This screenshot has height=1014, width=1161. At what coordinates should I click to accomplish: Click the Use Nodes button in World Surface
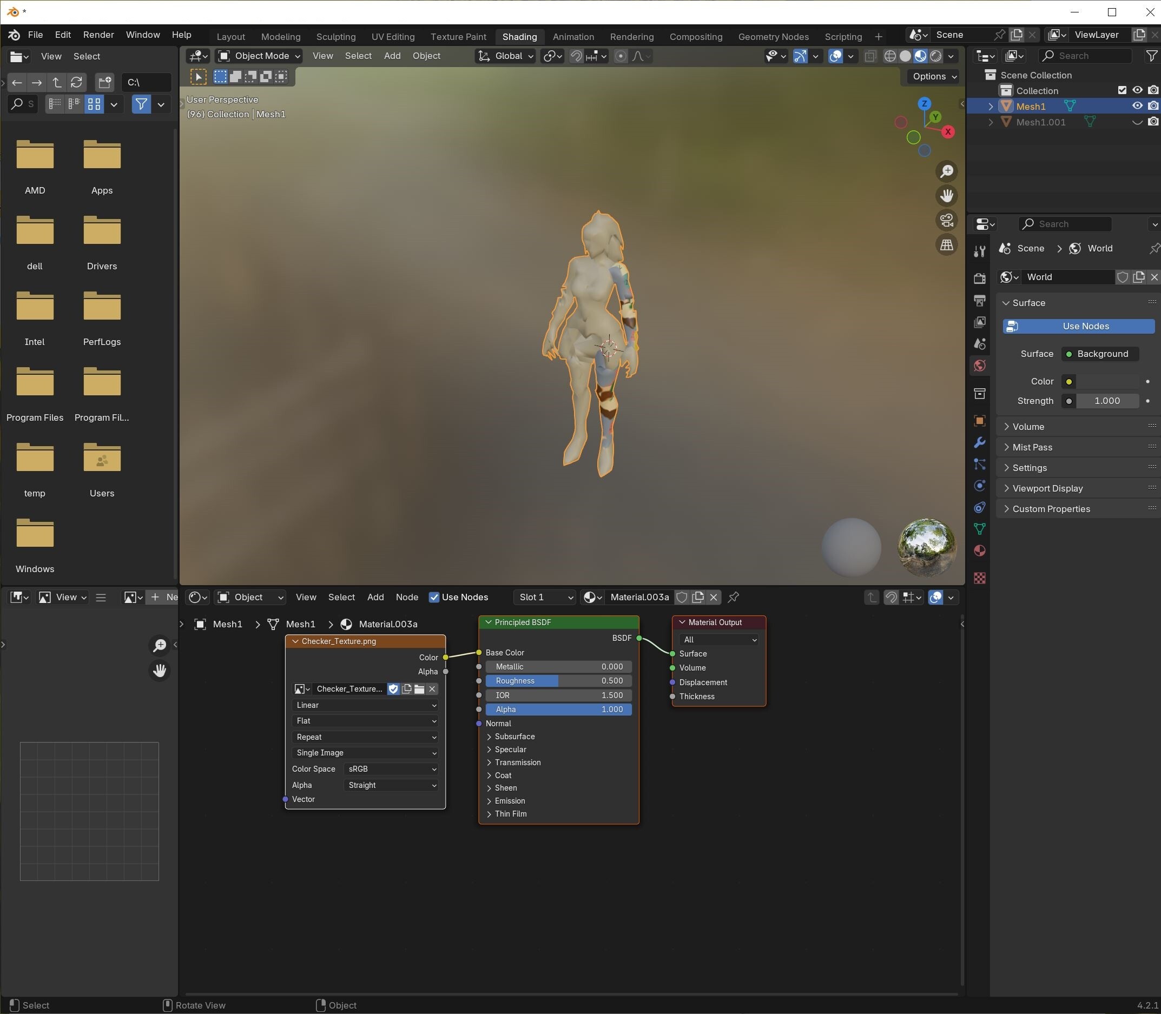tap(1078, 326)
